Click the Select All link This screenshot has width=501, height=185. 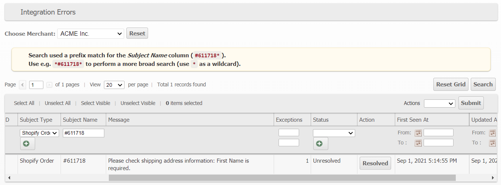point(24,103)
